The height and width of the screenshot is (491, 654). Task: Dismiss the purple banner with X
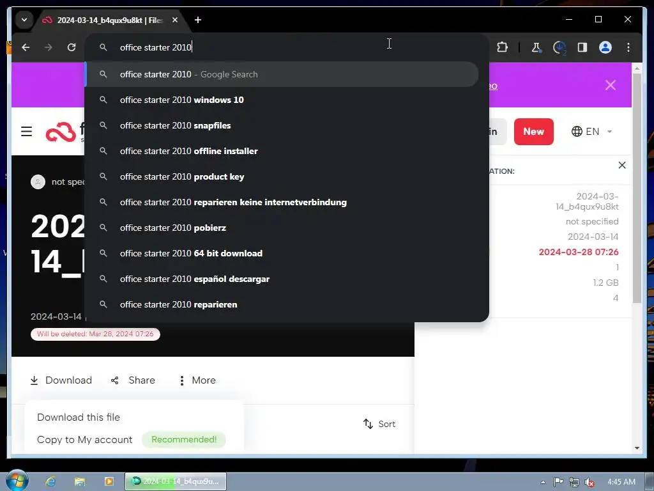pyautogui.click(x=610, y=85)
